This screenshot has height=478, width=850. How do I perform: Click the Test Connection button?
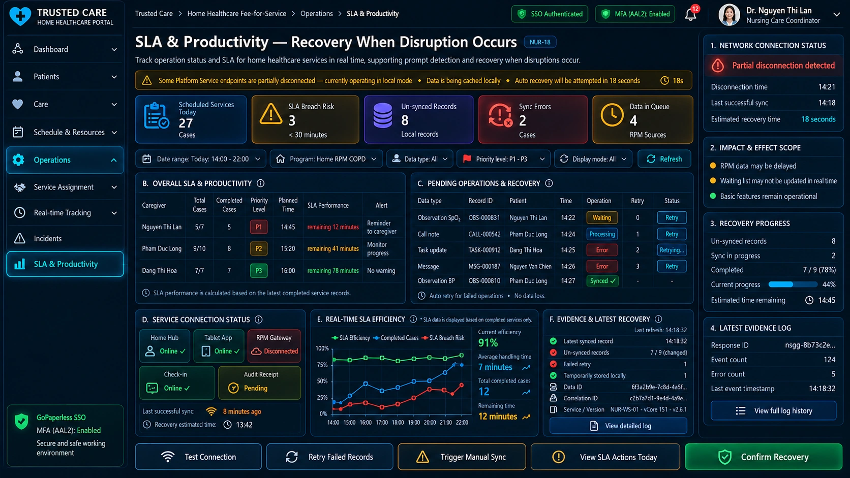[198, 457]
